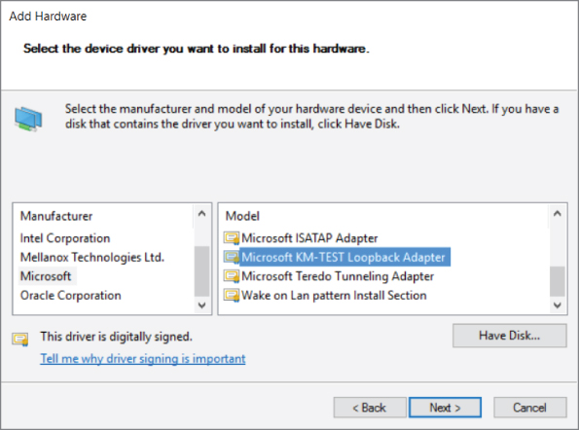579x430 pixels.
Task: Cancel the Add Hardware wizard
Action: [530, 408]
